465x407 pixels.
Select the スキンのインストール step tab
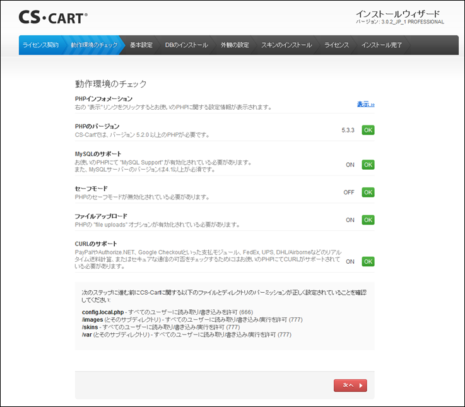[286, 45]
